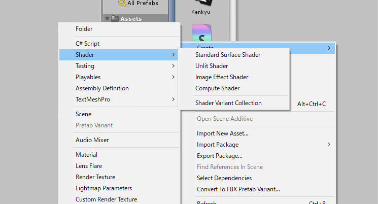The height and width of the screenshot is (204, 378).
Task: Click the All Prefabs search icon
Action: coord(122,3)
